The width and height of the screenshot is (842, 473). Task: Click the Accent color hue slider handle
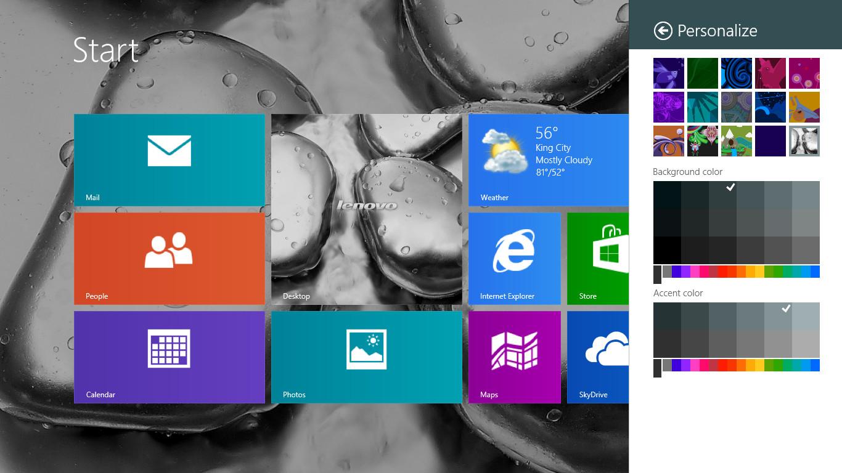point(657,368)
